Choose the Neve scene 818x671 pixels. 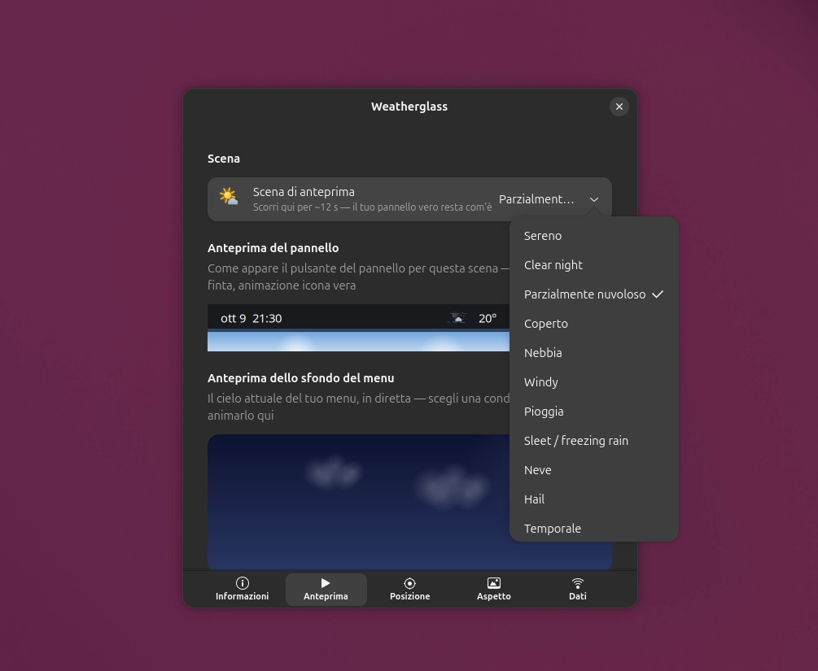pos(593,469)
